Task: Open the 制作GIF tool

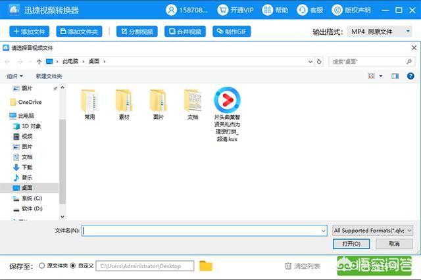Action: (232, 32)
